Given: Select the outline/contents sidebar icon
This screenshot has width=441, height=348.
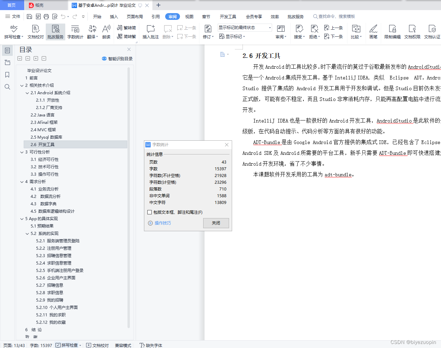Looking at the screenshot, I should pos(7,50).
